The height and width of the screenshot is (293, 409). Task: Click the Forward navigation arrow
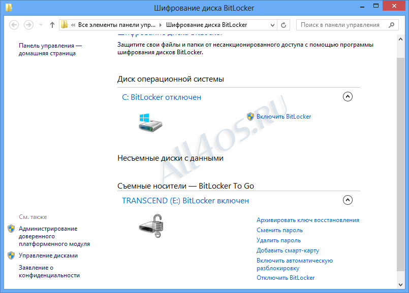pyautogui.click(x=28, y=25)
